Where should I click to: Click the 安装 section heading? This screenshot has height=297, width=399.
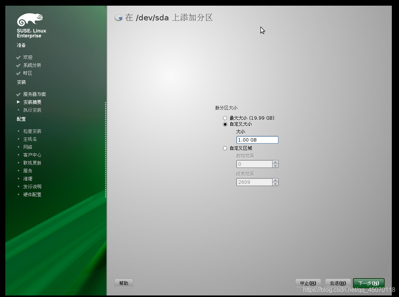(x=22, y=82)
